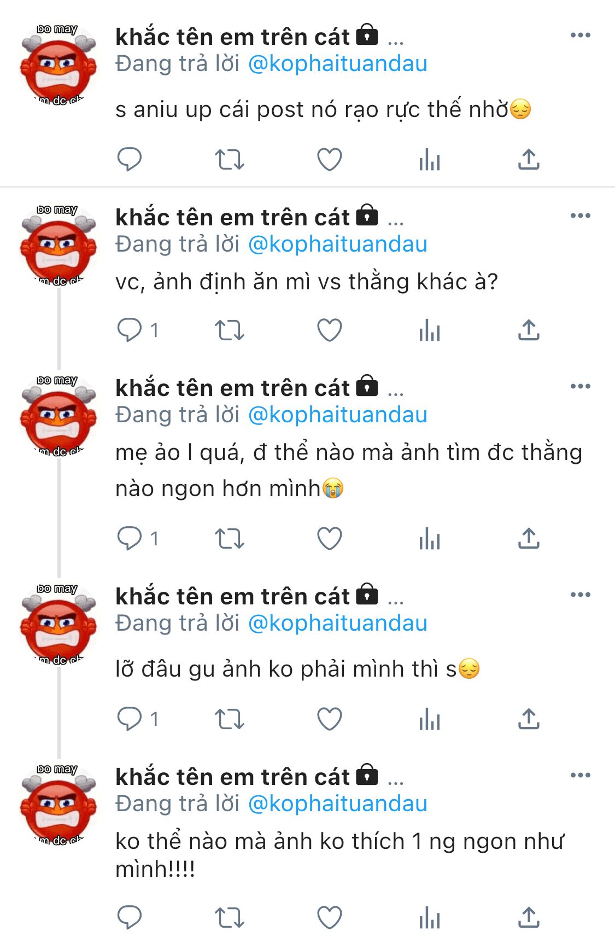Open @kophaituandau mention in last tweet
This screenshot has height=943, width=615.
coord(338,804)
